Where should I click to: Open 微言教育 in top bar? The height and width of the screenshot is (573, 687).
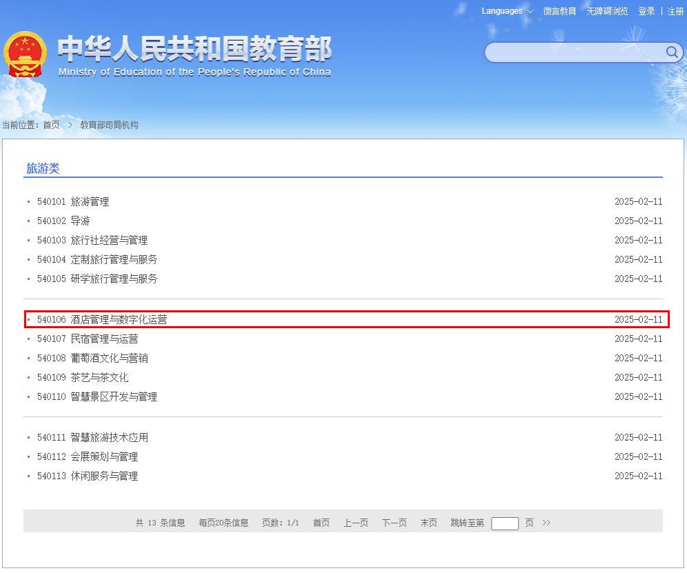click(559, 11)
